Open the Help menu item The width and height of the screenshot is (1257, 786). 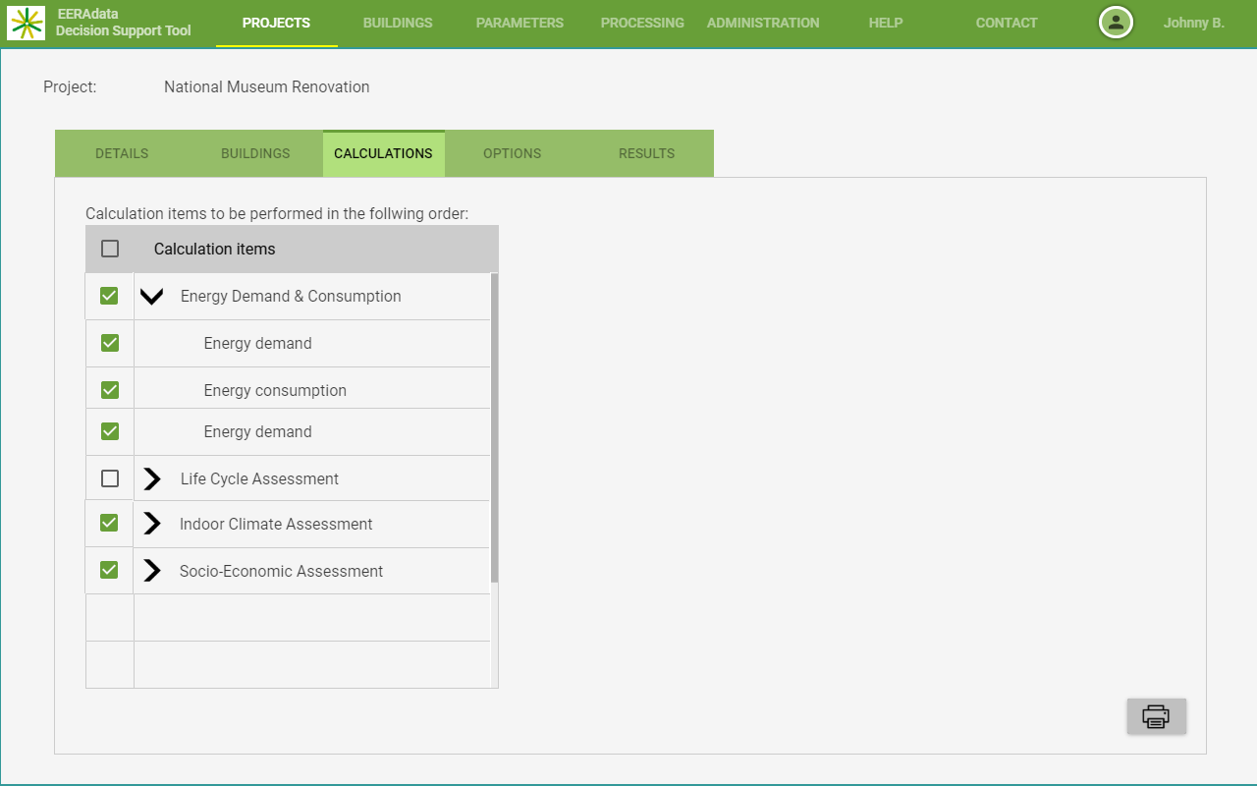click(x=885, y=24)
